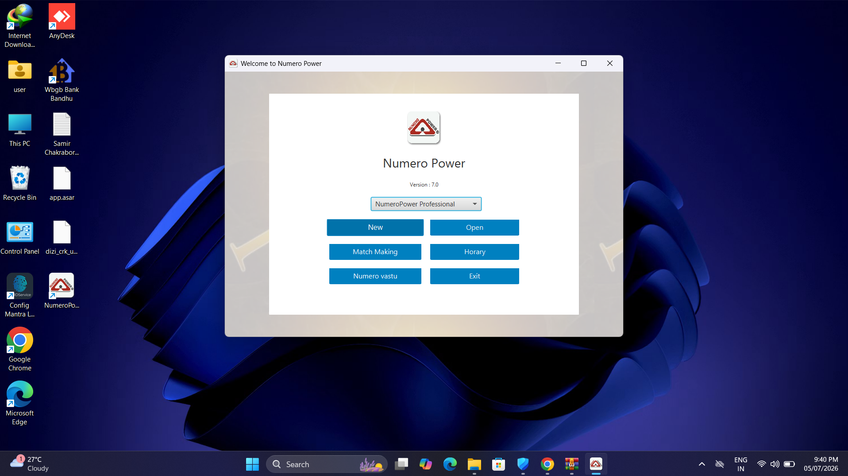Minimize the Numero Power window
Viewport: 848px width, 476px height.
coord(558,63)
